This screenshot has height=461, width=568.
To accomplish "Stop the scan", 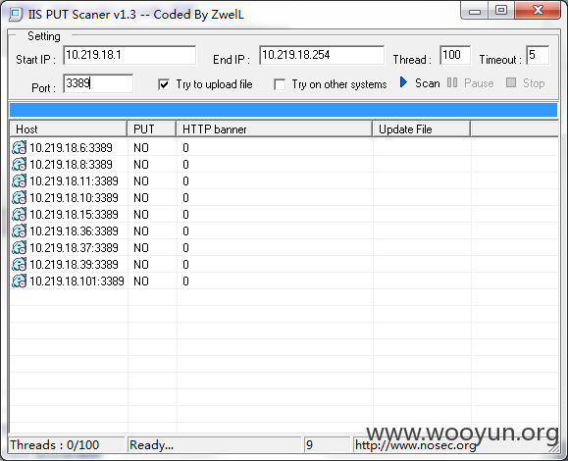I will pyautogui.click(x=525, y=83).
